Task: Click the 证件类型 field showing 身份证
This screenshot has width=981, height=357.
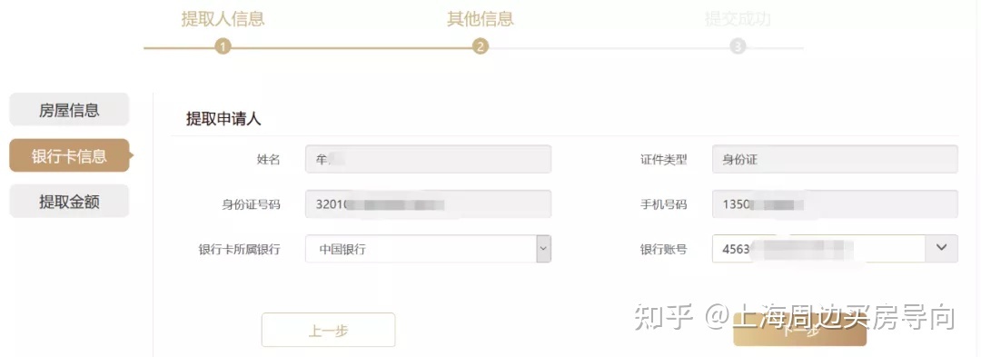Action: point(835,160)
